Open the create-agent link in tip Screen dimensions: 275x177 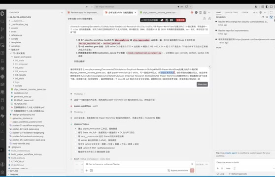pyautogui.click(x=231, y=153)
